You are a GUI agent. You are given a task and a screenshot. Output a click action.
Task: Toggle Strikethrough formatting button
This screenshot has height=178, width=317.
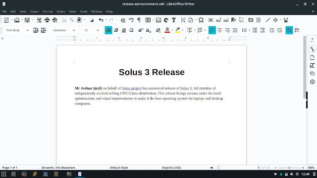(131, 30)
